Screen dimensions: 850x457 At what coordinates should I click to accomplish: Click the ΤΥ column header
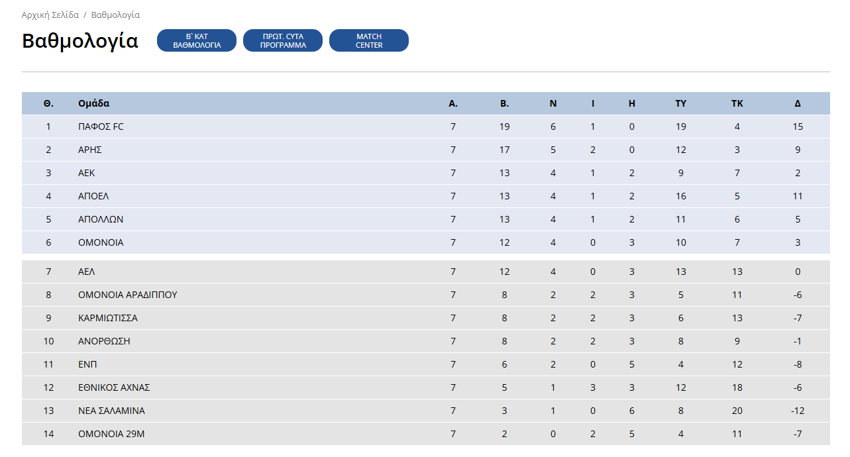tap(681, 103)
